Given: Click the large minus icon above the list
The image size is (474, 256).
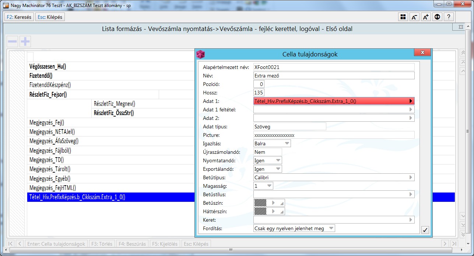Looking at the screenshot, I should 13,42.
